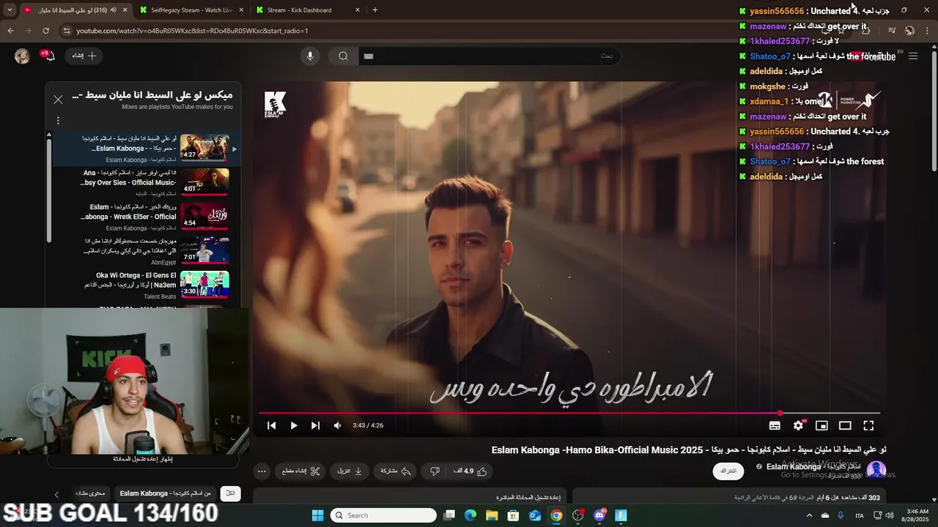Play 'Wretk El5er' 4:54 playlist video
The height and width of the screenshot is (527, 938).
point(204,216)
